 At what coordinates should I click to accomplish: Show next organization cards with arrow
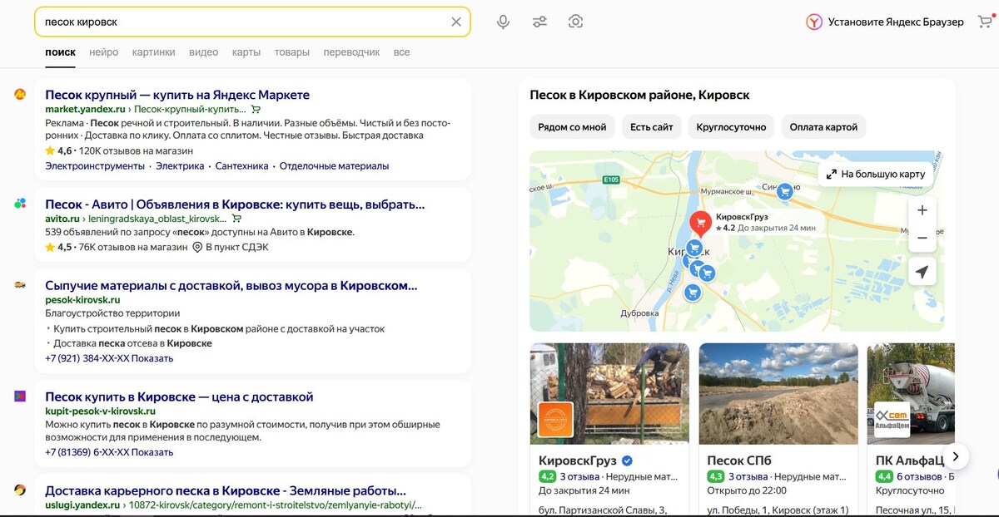[956, 455]
